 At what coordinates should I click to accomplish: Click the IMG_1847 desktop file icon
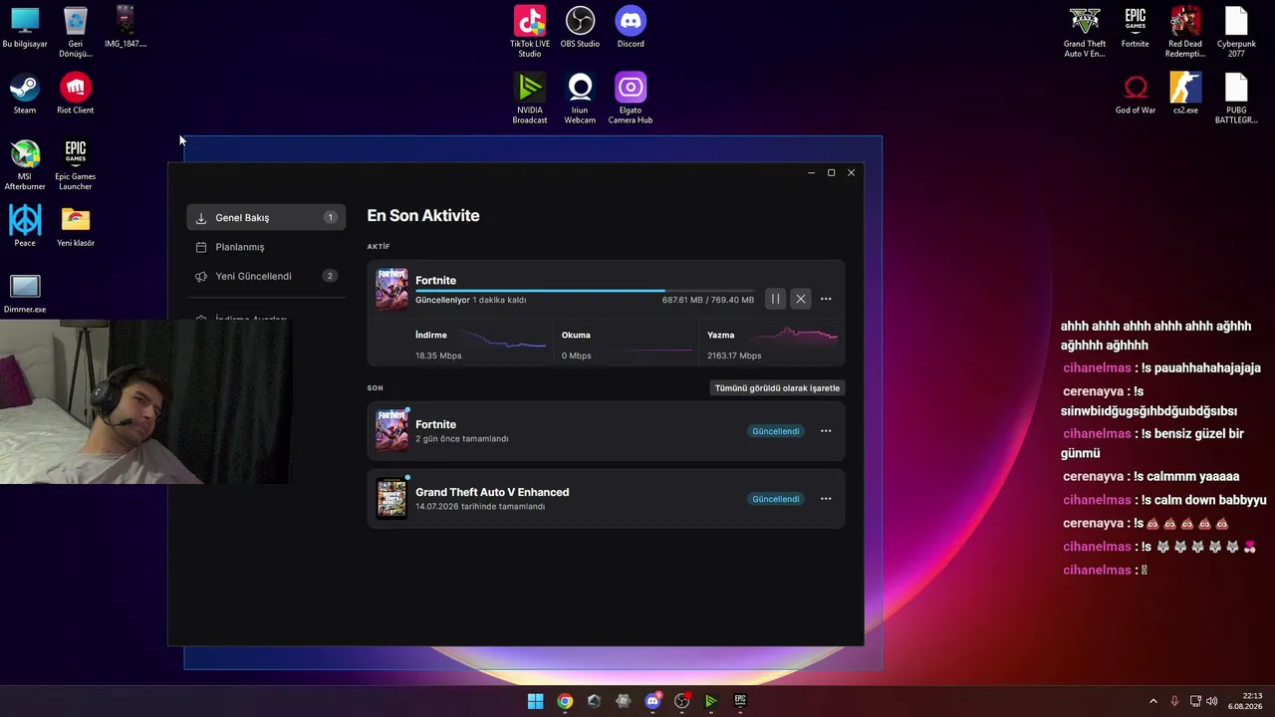pyautogui.click(x=125, y=28)
